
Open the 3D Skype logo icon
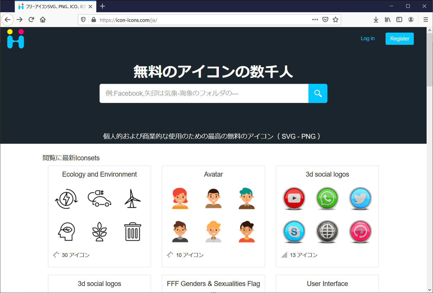tap(294, 232)
